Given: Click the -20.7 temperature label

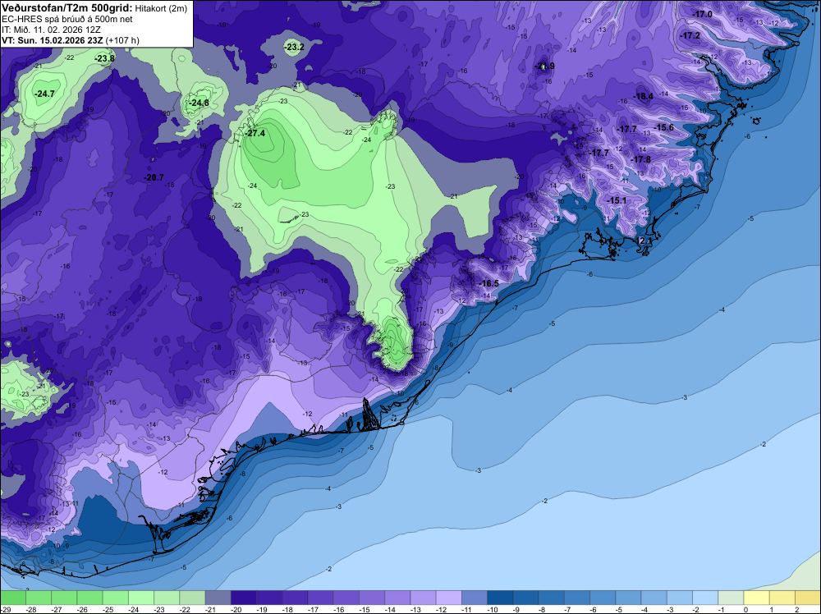Looking at the screenshot, I should pos(154,178).
